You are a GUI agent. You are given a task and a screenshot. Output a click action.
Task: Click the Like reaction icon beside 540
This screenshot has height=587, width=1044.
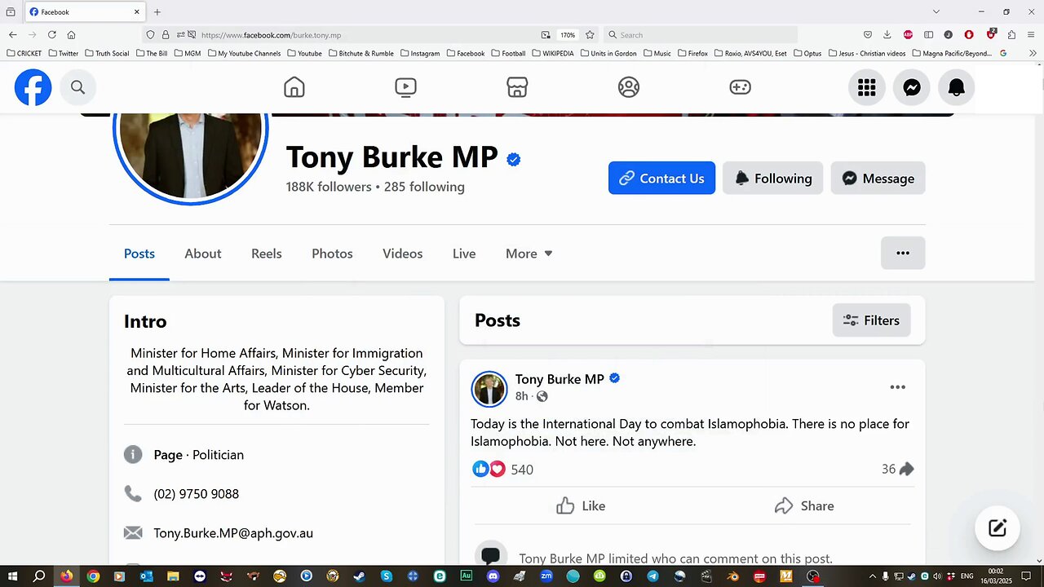[x=480, y=469]
